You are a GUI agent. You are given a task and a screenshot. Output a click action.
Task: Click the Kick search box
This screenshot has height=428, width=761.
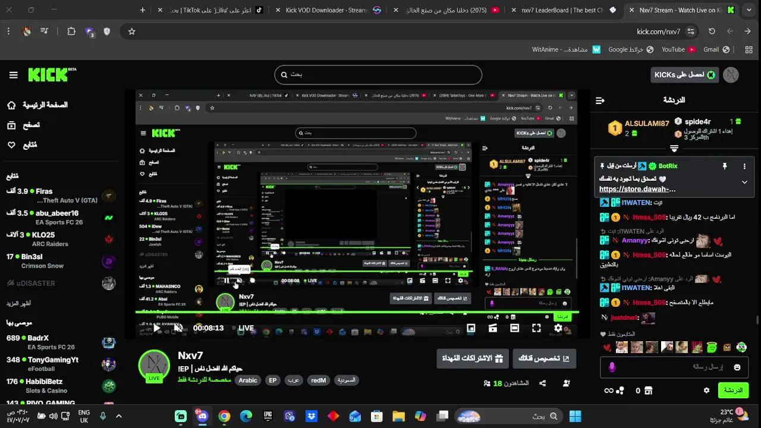(x=378, y=75)
